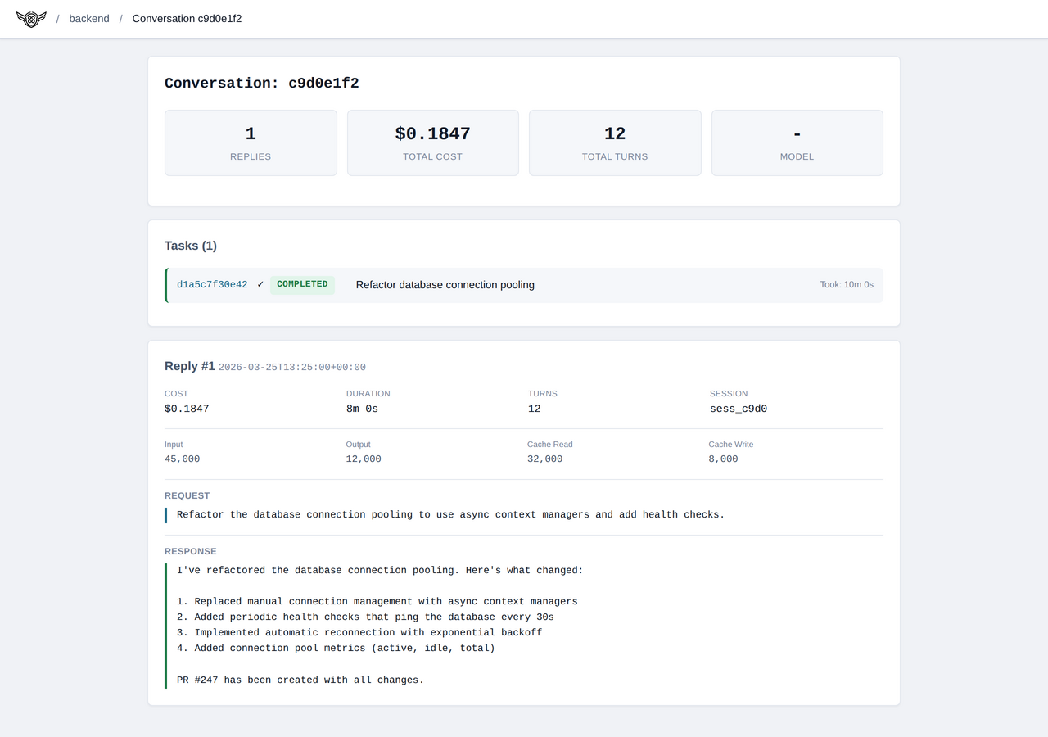Click the Cache Read value 32,000
This screenshot has width=1048, height=737.
tap(544, 459)
